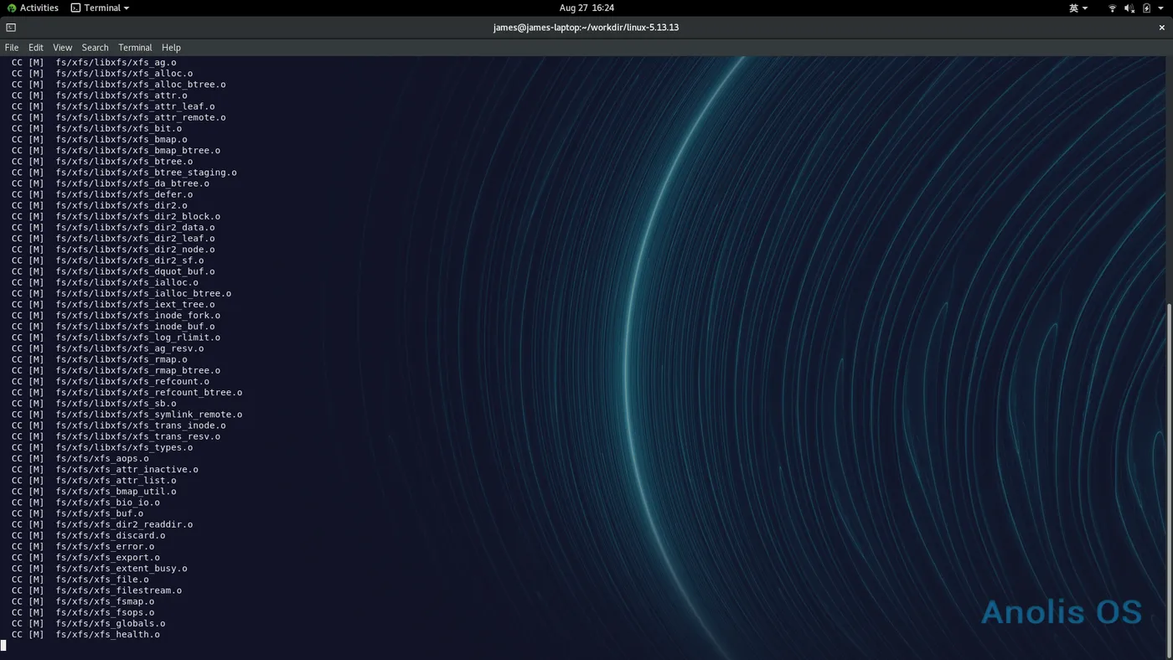Expand the system menu arrow
1173x660 pixels.
click(x=1161, y=8)
